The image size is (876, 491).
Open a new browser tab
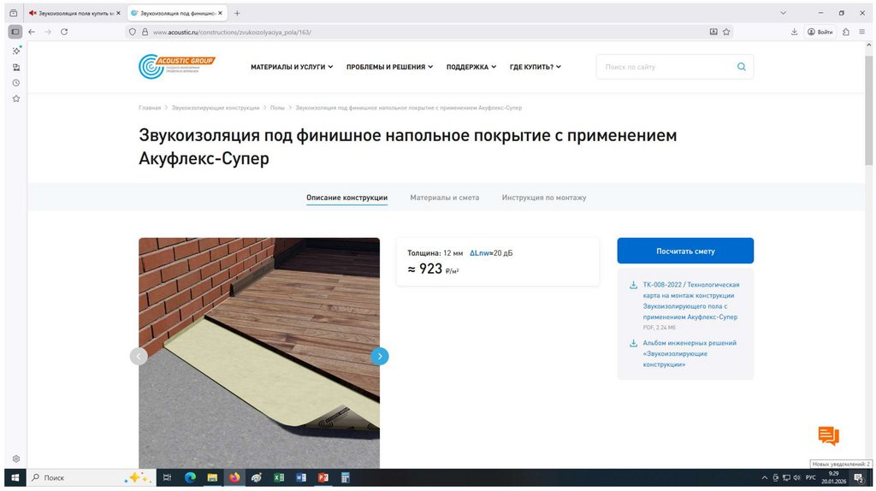tap(237, 13)
